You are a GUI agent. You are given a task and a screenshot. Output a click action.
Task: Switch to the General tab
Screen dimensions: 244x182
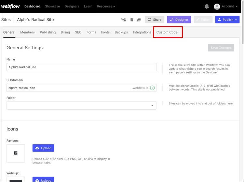(x=9, y=32)
